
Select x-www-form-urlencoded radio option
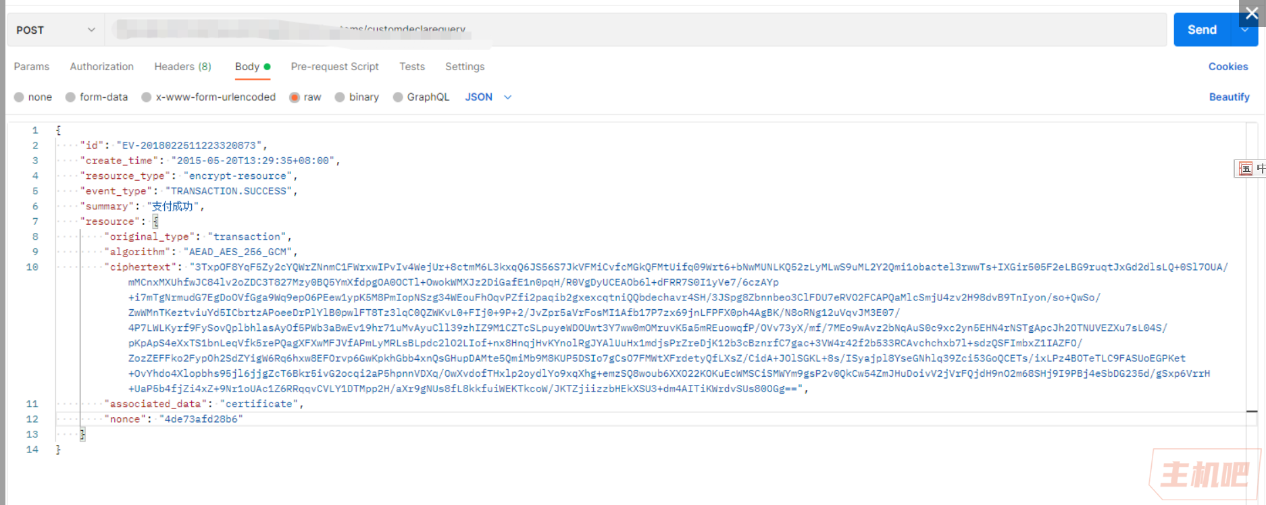146,97
